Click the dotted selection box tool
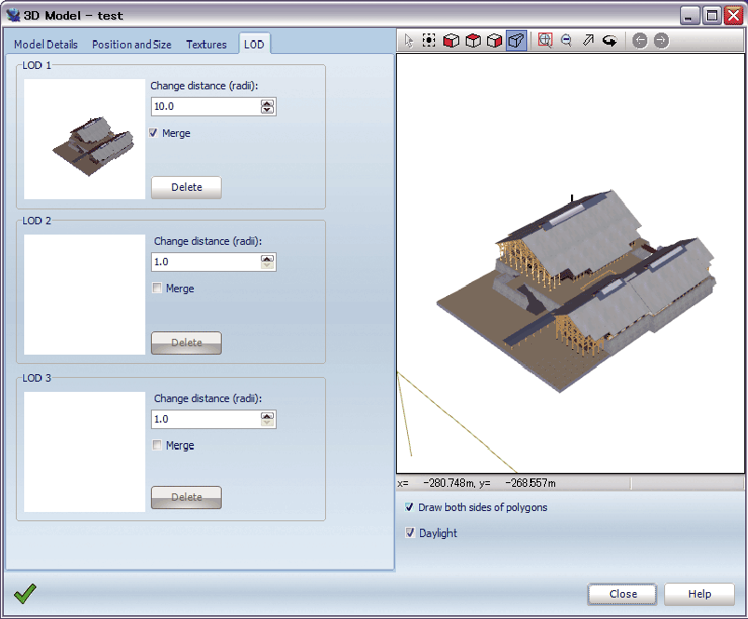The image size is (748, 619). (x=429, y=41)
